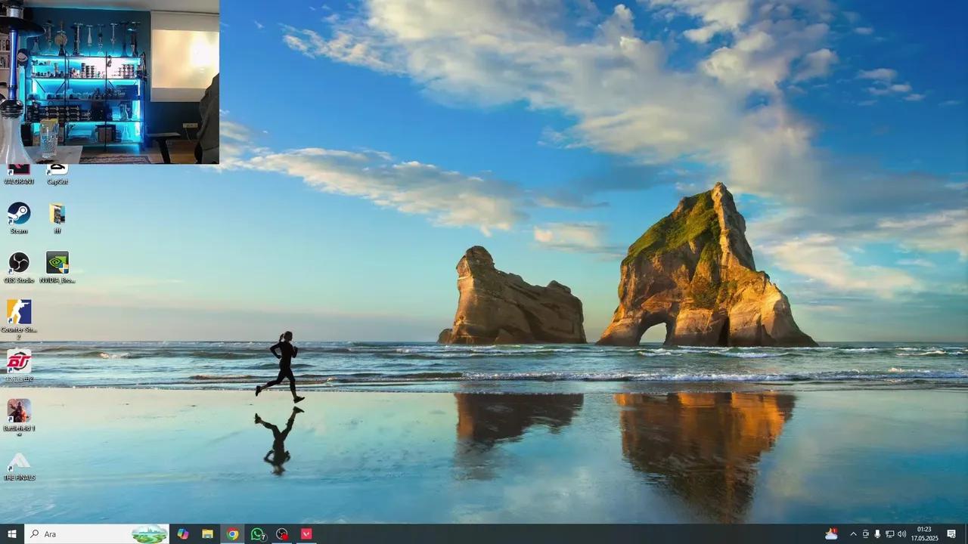The width and height of the screenshot is (968, 544).
Task: Select the Counter-Strike 2 desktop icon
Action: tap(19, 312)
